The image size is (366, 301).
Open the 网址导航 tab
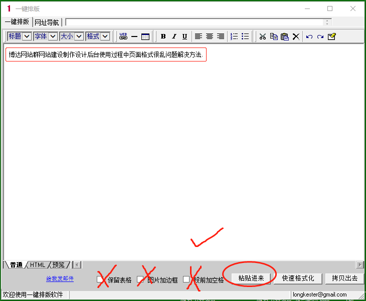click(x=47, y=22)
